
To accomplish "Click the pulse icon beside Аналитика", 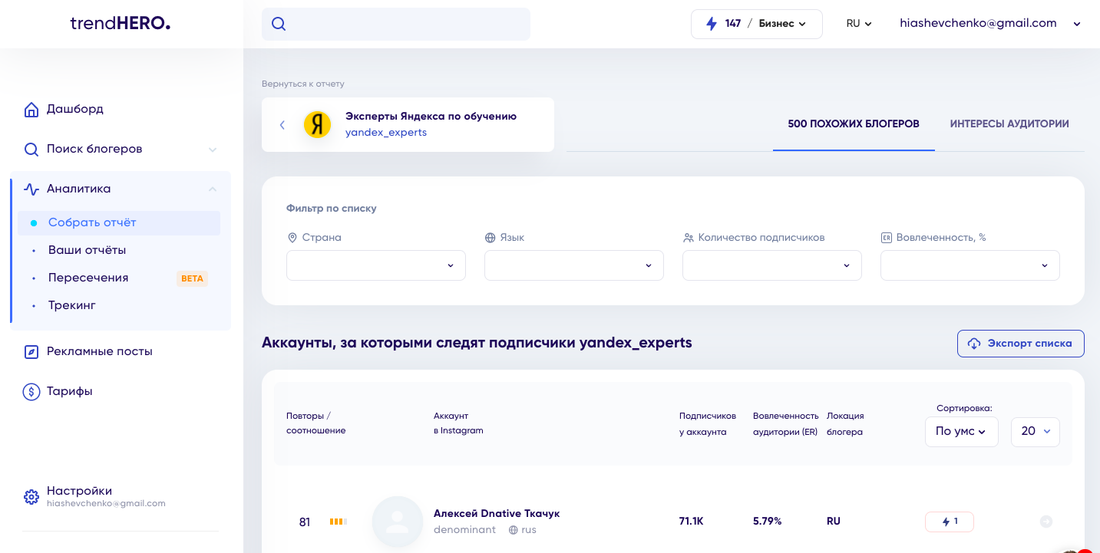I will tap(31, 189).
